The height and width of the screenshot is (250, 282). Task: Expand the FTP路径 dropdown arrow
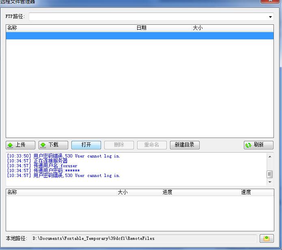[x=270, y=17]
